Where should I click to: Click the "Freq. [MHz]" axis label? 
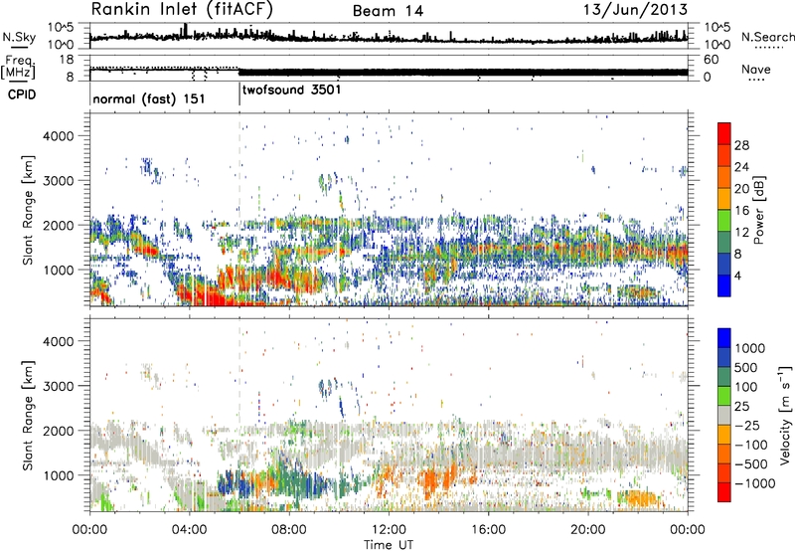19,67
